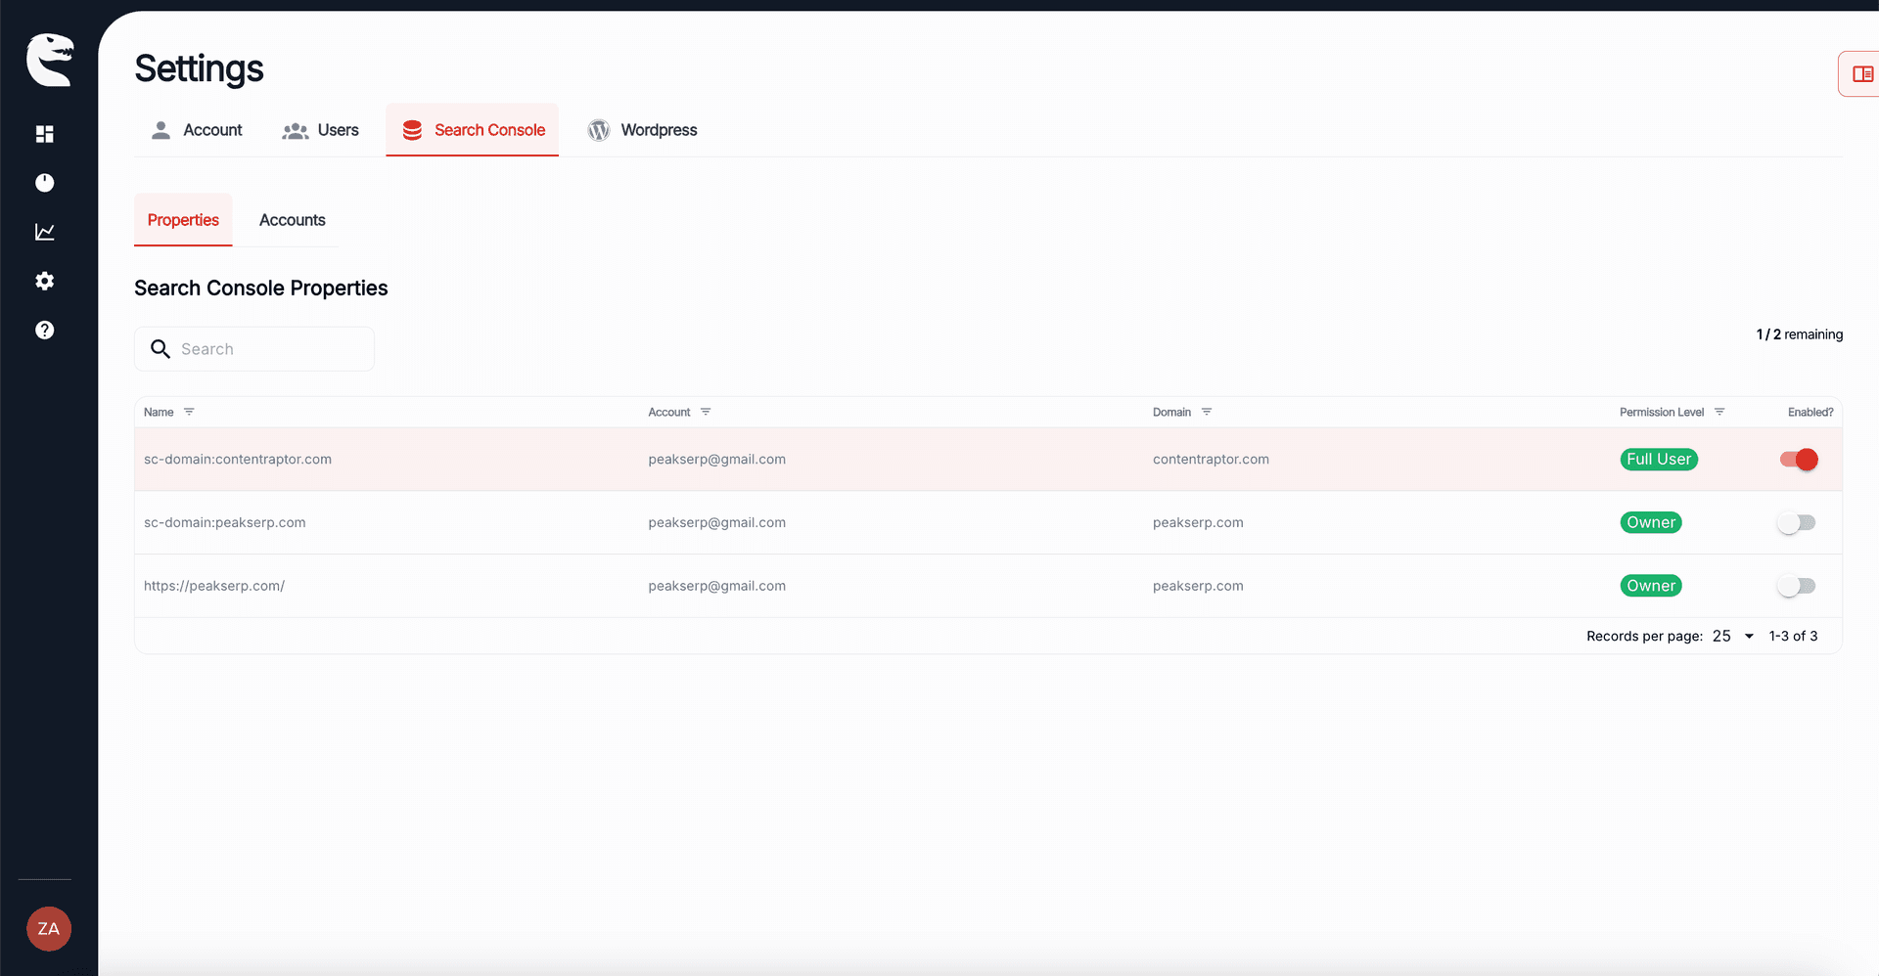Open the analytics line chart sidebar icon
1879x976 pixels.
pyautogui.click(x=44, y=232)
